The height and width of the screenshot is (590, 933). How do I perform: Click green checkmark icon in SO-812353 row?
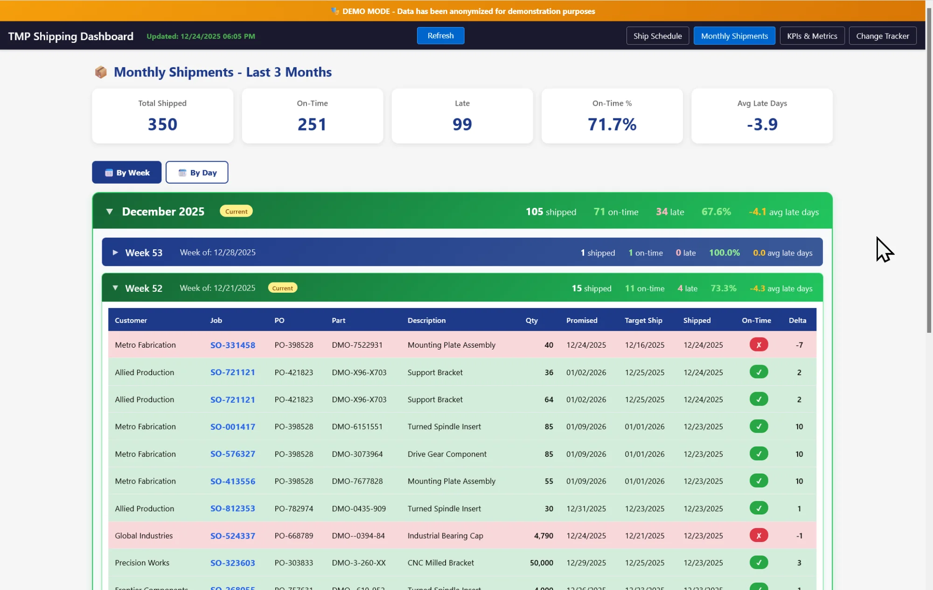(759, 508)
